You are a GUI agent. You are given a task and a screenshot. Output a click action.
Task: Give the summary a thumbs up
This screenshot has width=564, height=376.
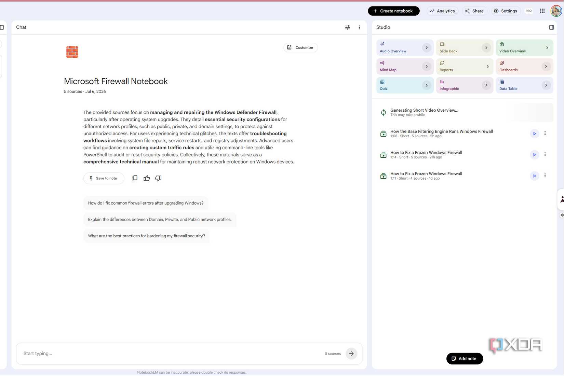pos(147,178)
